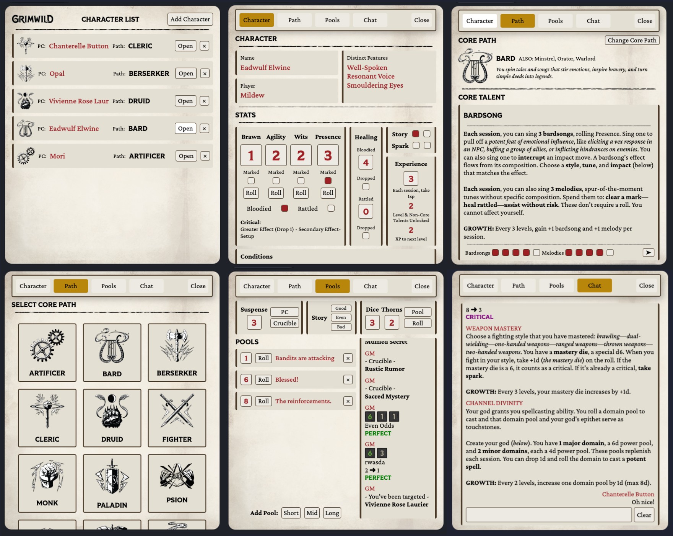Click the chat message input field
This screenshot has width=673, height=536.
(548, 515)
